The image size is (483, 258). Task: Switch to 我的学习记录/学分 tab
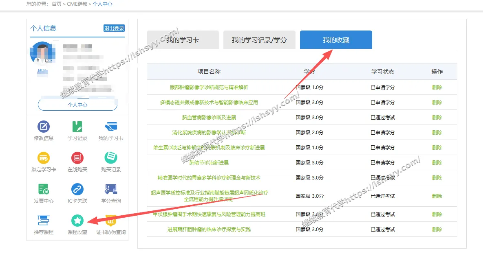coord(259,40)
